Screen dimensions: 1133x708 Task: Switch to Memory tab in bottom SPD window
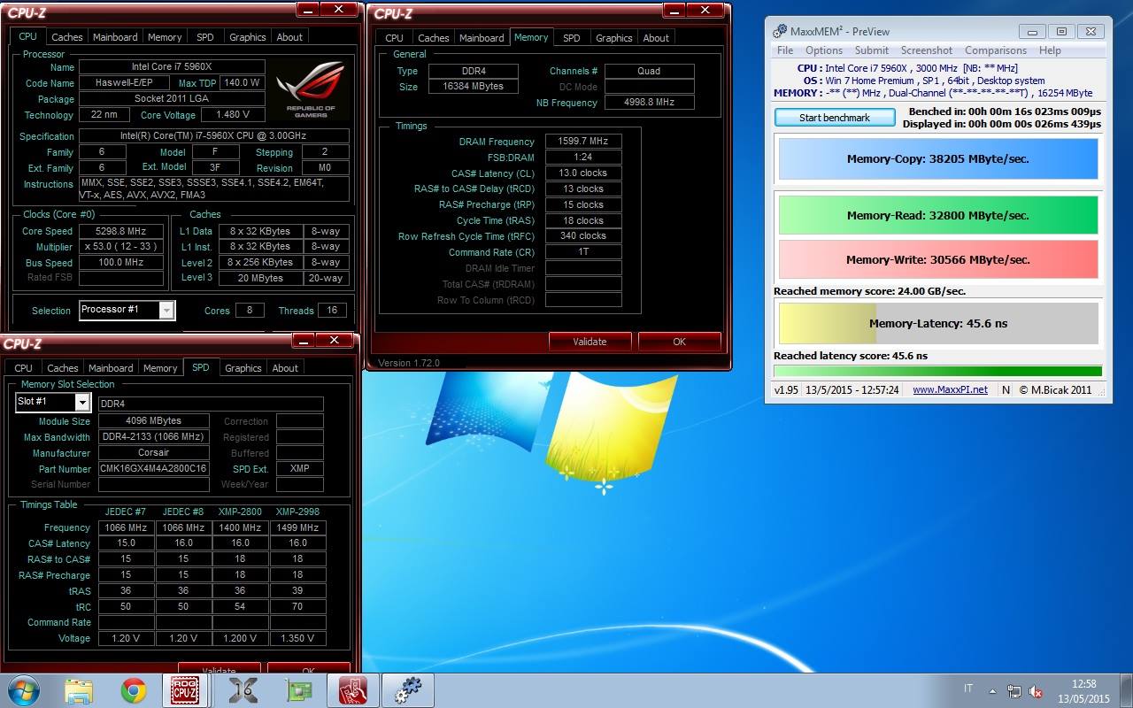(x=160, y=368)
